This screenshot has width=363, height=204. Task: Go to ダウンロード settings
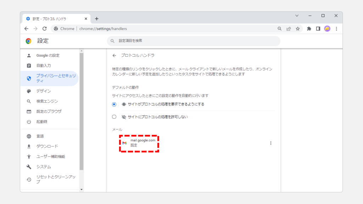click(x=47, y=146)
